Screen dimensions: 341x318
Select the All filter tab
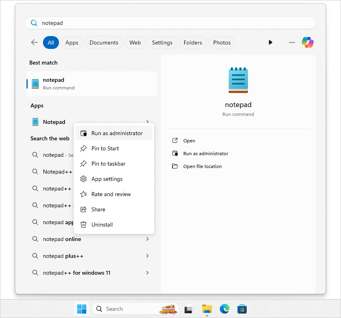(x=51, y=43)
